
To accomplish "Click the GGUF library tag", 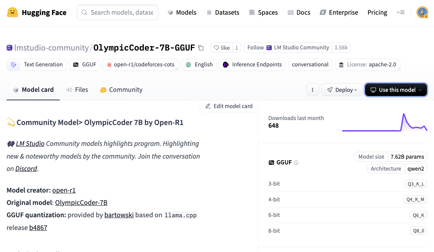I will pyautogui.click(x=85, y=64).
